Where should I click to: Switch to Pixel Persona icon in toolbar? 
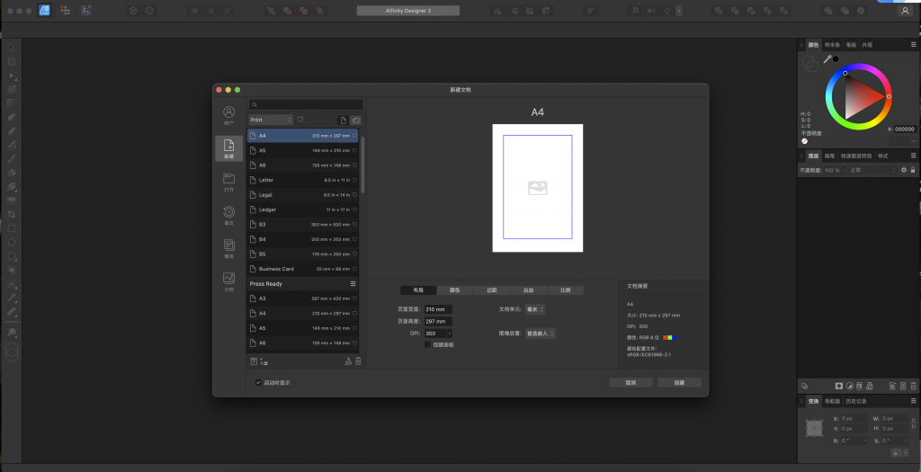tap(65, 10)
